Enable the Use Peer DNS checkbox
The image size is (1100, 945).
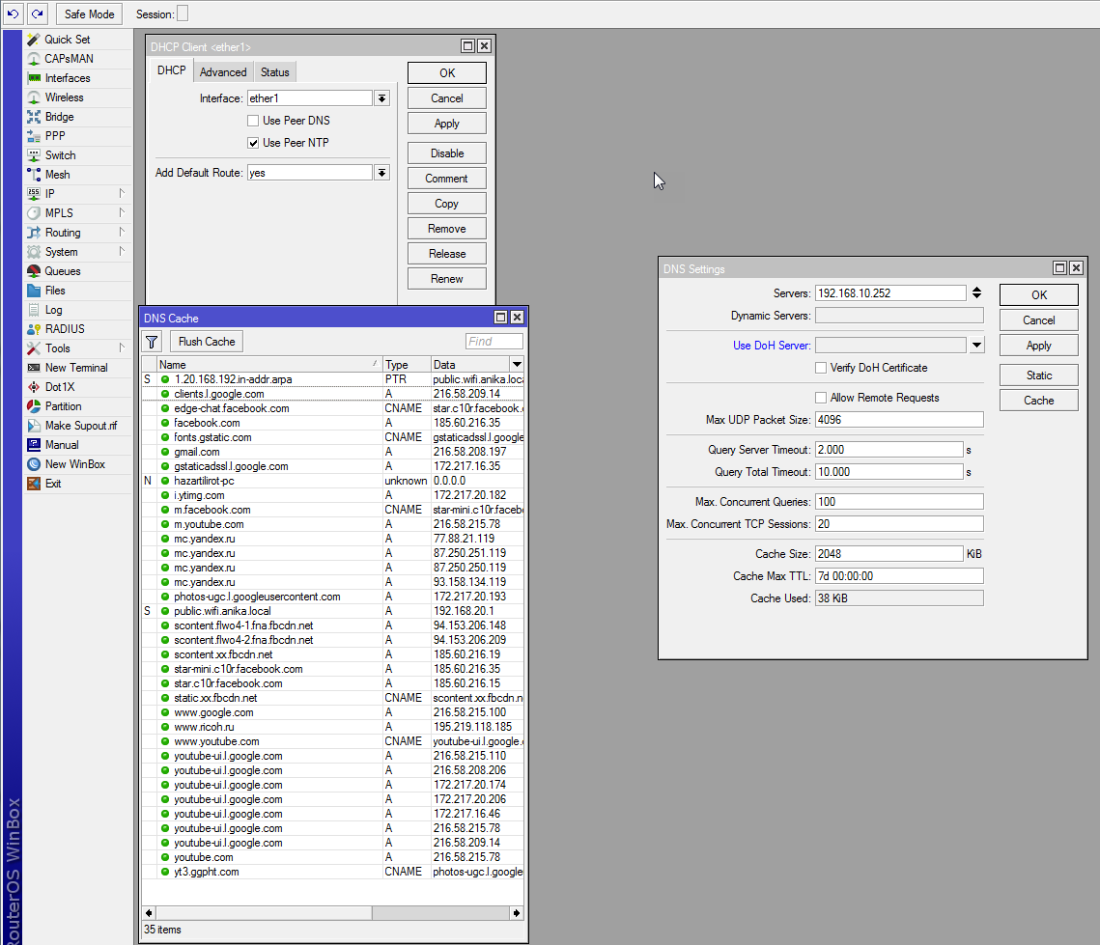click(x=253, y=121)
